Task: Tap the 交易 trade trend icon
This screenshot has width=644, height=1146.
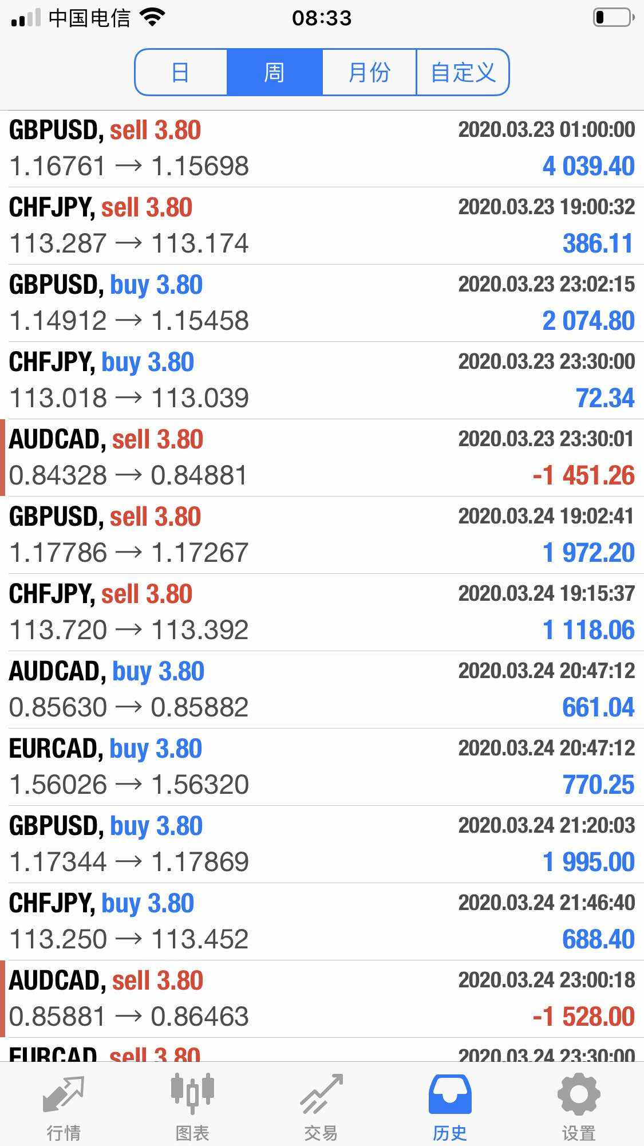Action: tap(321, 1094)
